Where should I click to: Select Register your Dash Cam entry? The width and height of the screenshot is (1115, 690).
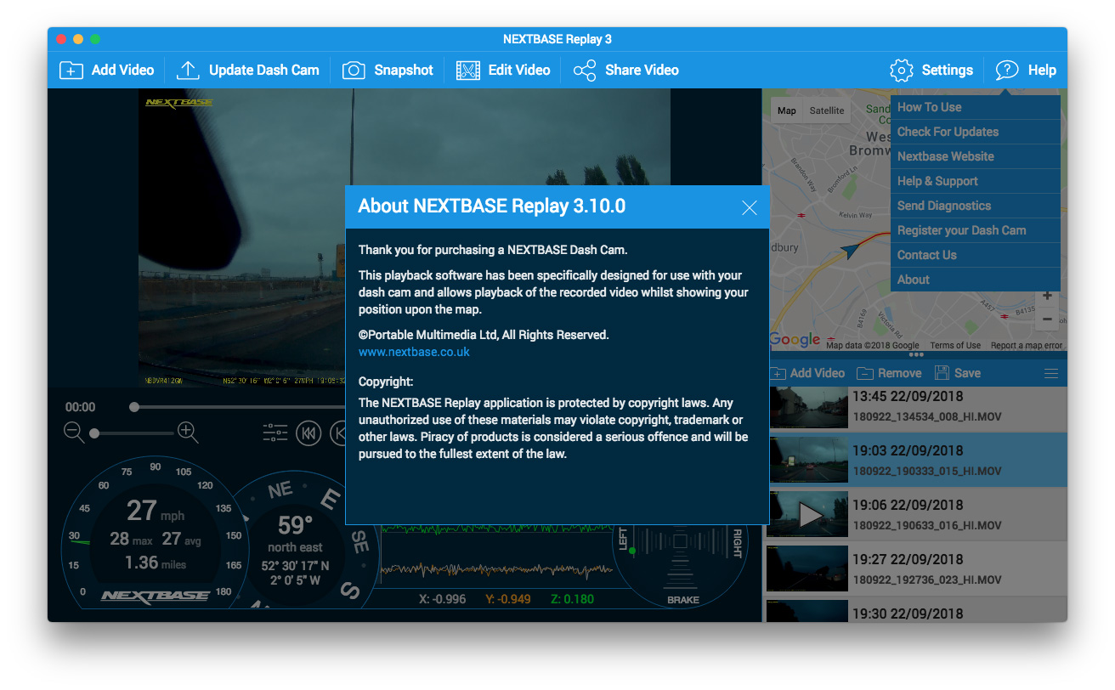pyautogui.click(x=975, y=230)
